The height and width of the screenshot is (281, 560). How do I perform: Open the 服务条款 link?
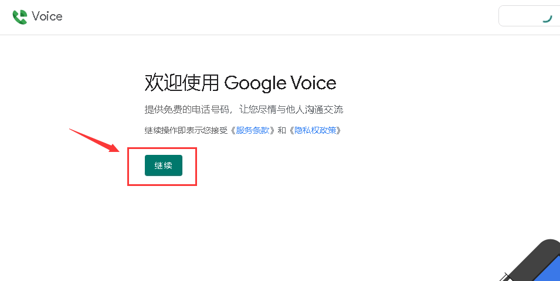[253, 130]
